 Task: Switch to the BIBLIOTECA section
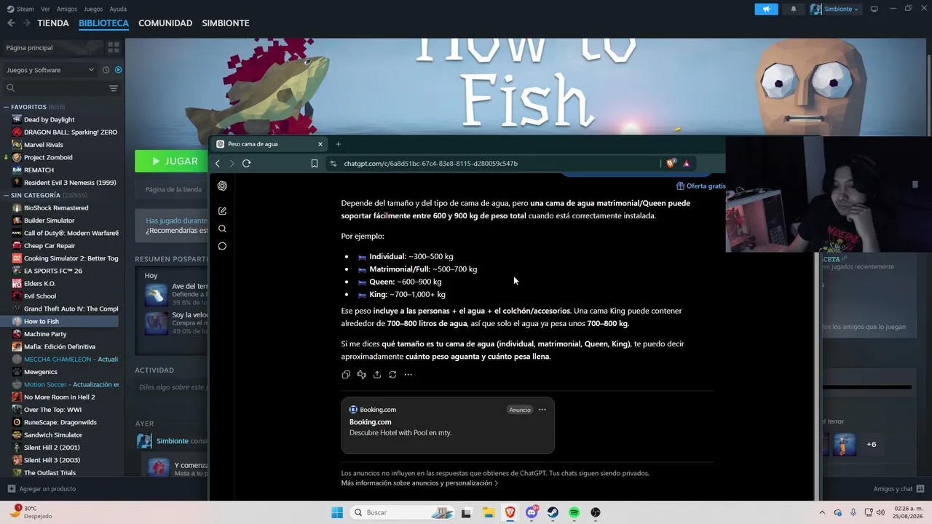click(103, 23)
